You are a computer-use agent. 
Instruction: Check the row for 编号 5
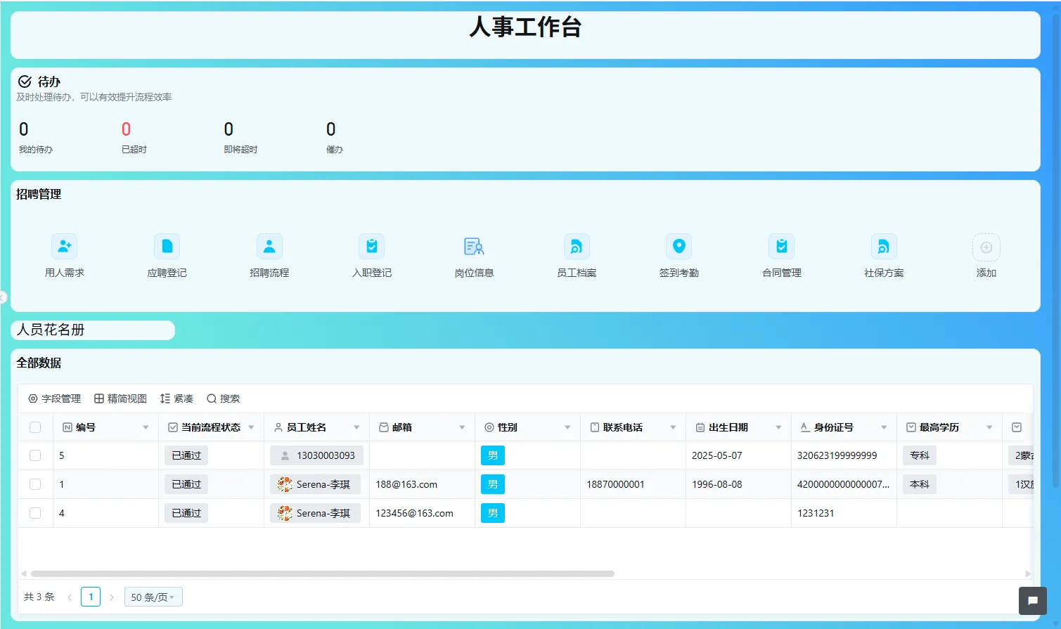[x=35, y=455]
